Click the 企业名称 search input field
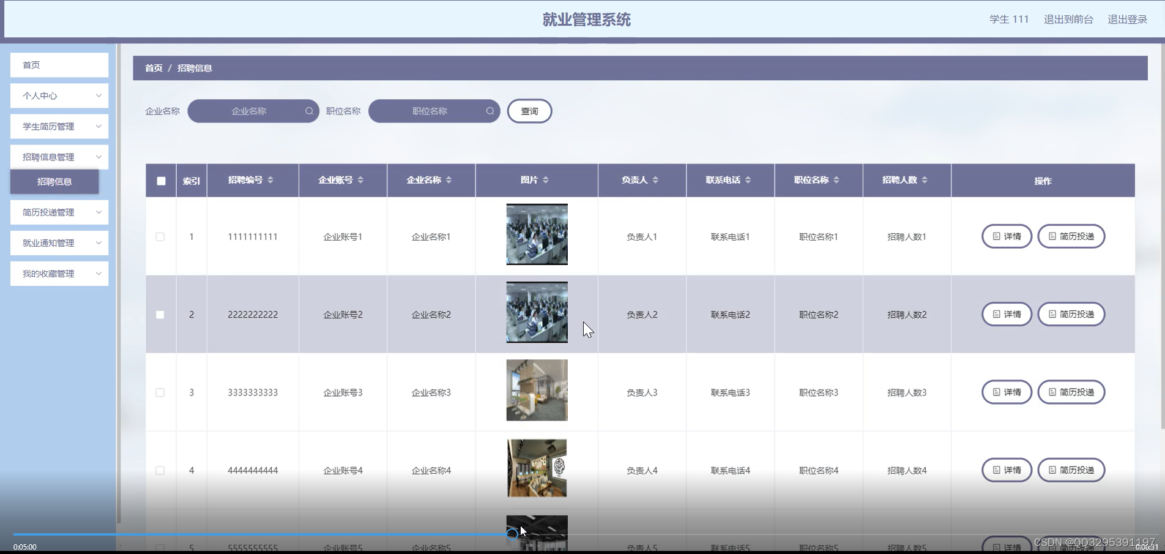The width and height of the screenshot is (1165, 554). point(253,111)
